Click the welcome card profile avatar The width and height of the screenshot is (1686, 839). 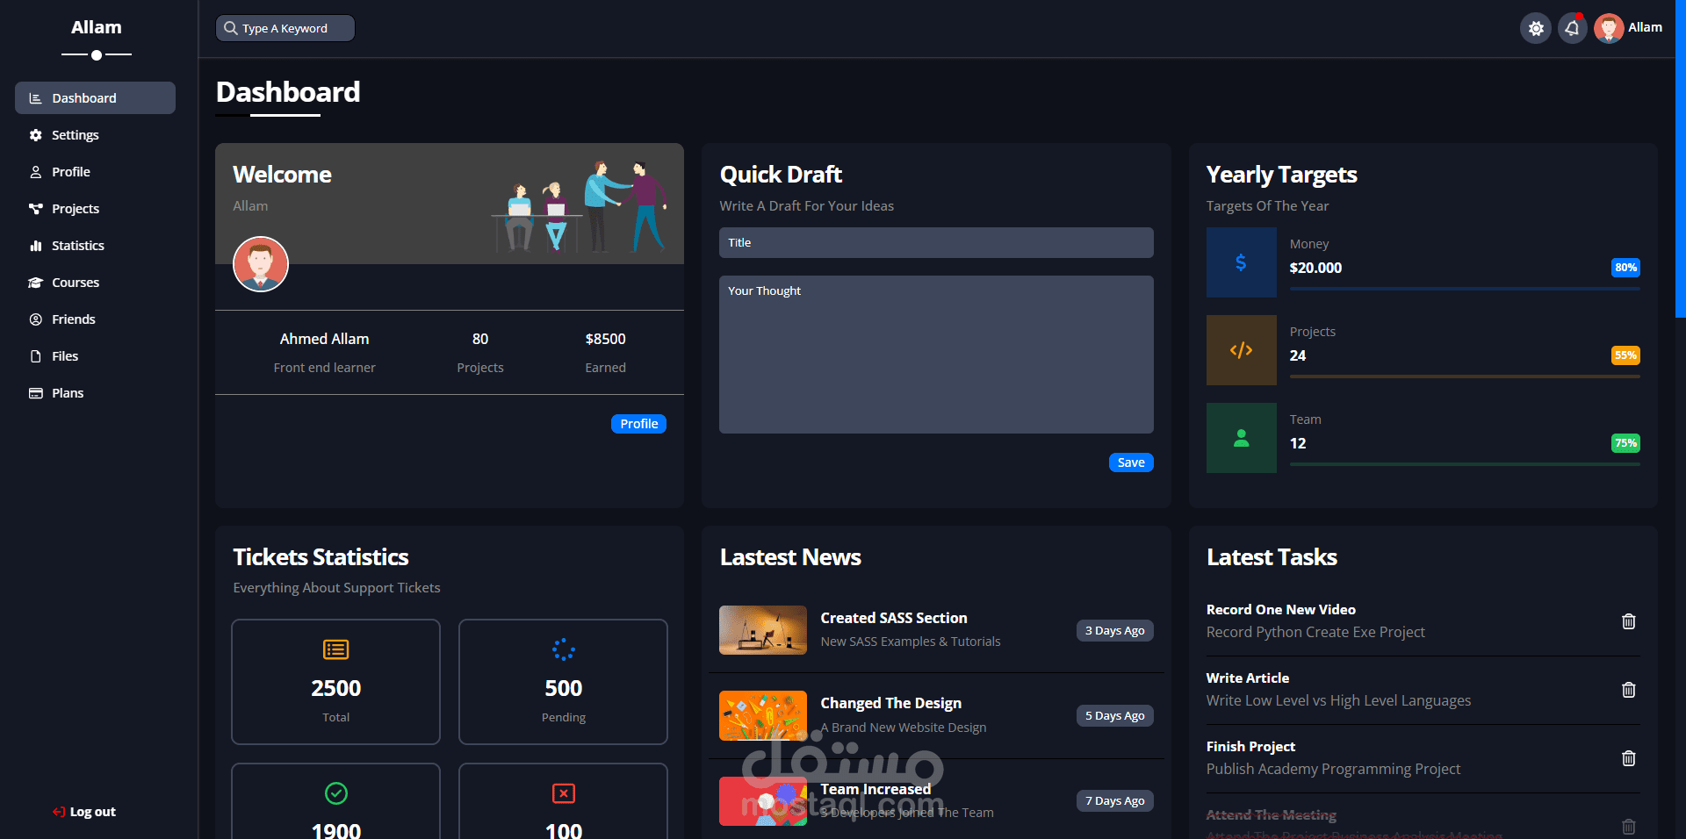(261, 264)
